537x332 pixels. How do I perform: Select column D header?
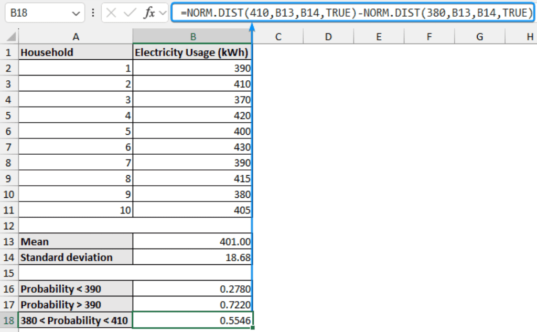[x=328, y=36]
